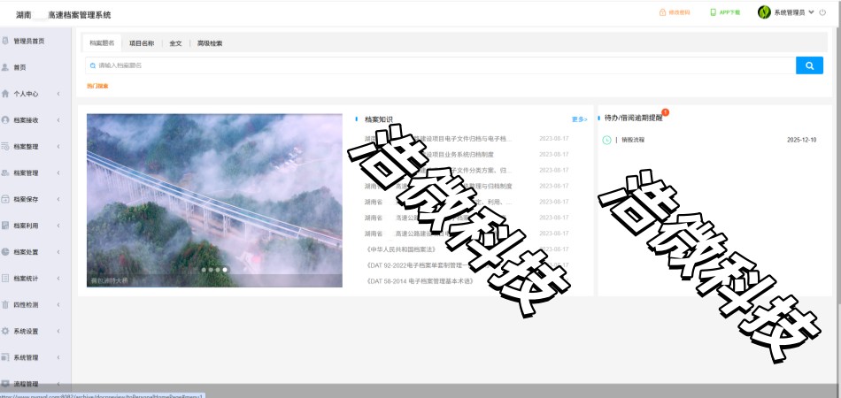
Task: Open the 销毁流程 pending item
Action: (633, 140)
